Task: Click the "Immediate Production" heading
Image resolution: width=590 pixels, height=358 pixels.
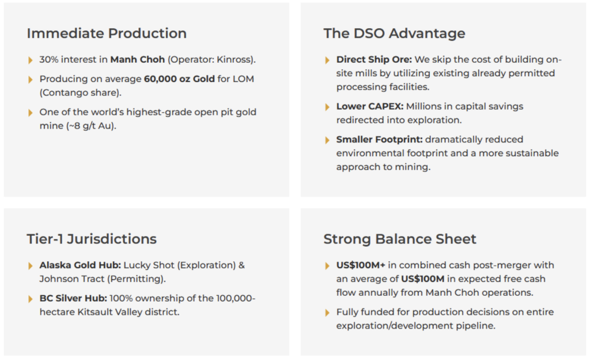Action: pos(107,33)
